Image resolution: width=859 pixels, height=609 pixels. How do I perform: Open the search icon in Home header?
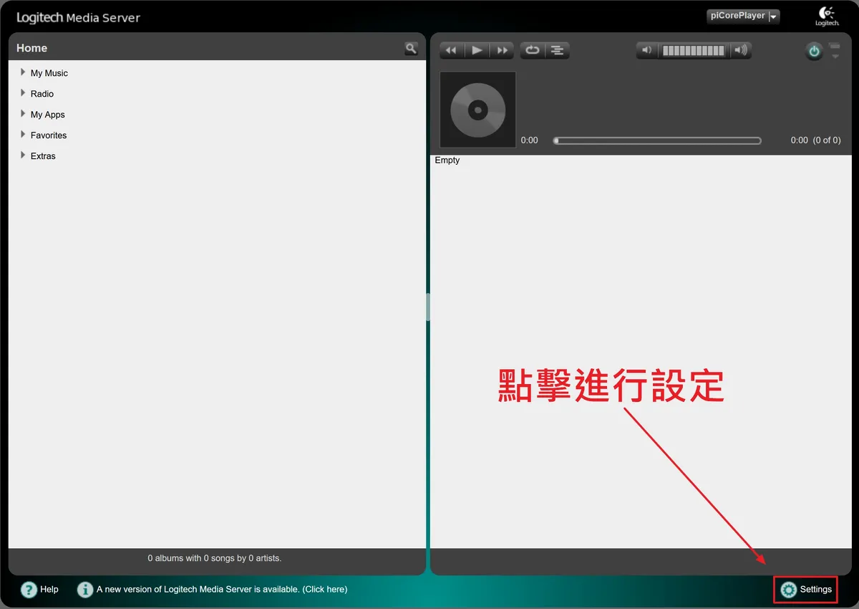tap(411, 48)
